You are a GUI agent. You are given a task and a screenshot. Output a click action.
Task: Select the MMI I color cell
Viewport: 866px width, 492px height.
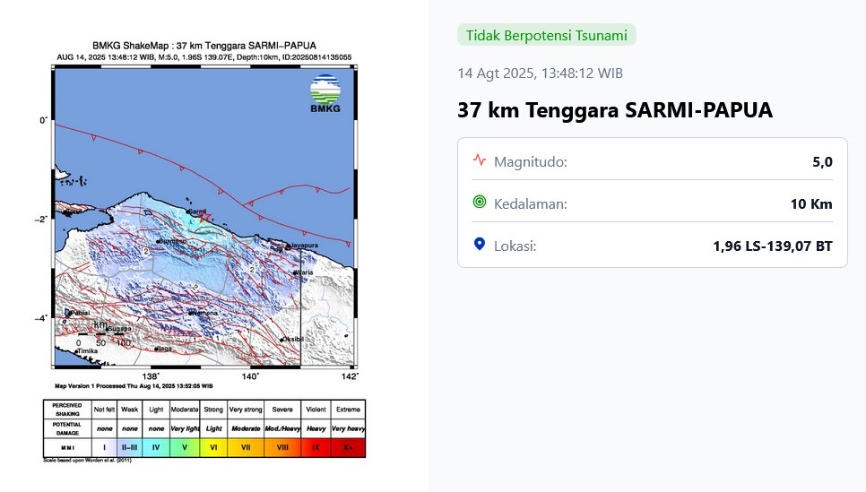[104, 447]
